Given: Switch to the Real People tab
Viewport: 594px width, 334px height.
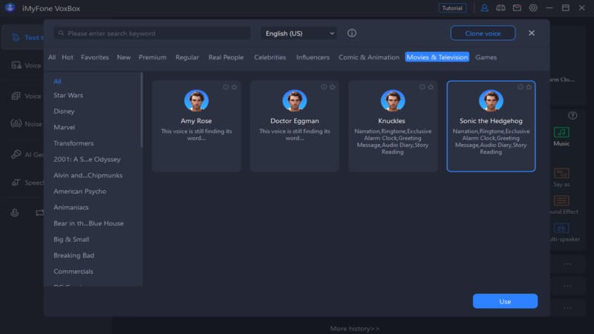Looking at the screenshot, I should point(226,57).
